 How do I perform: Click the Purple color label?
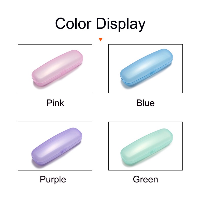click(53, 179)
